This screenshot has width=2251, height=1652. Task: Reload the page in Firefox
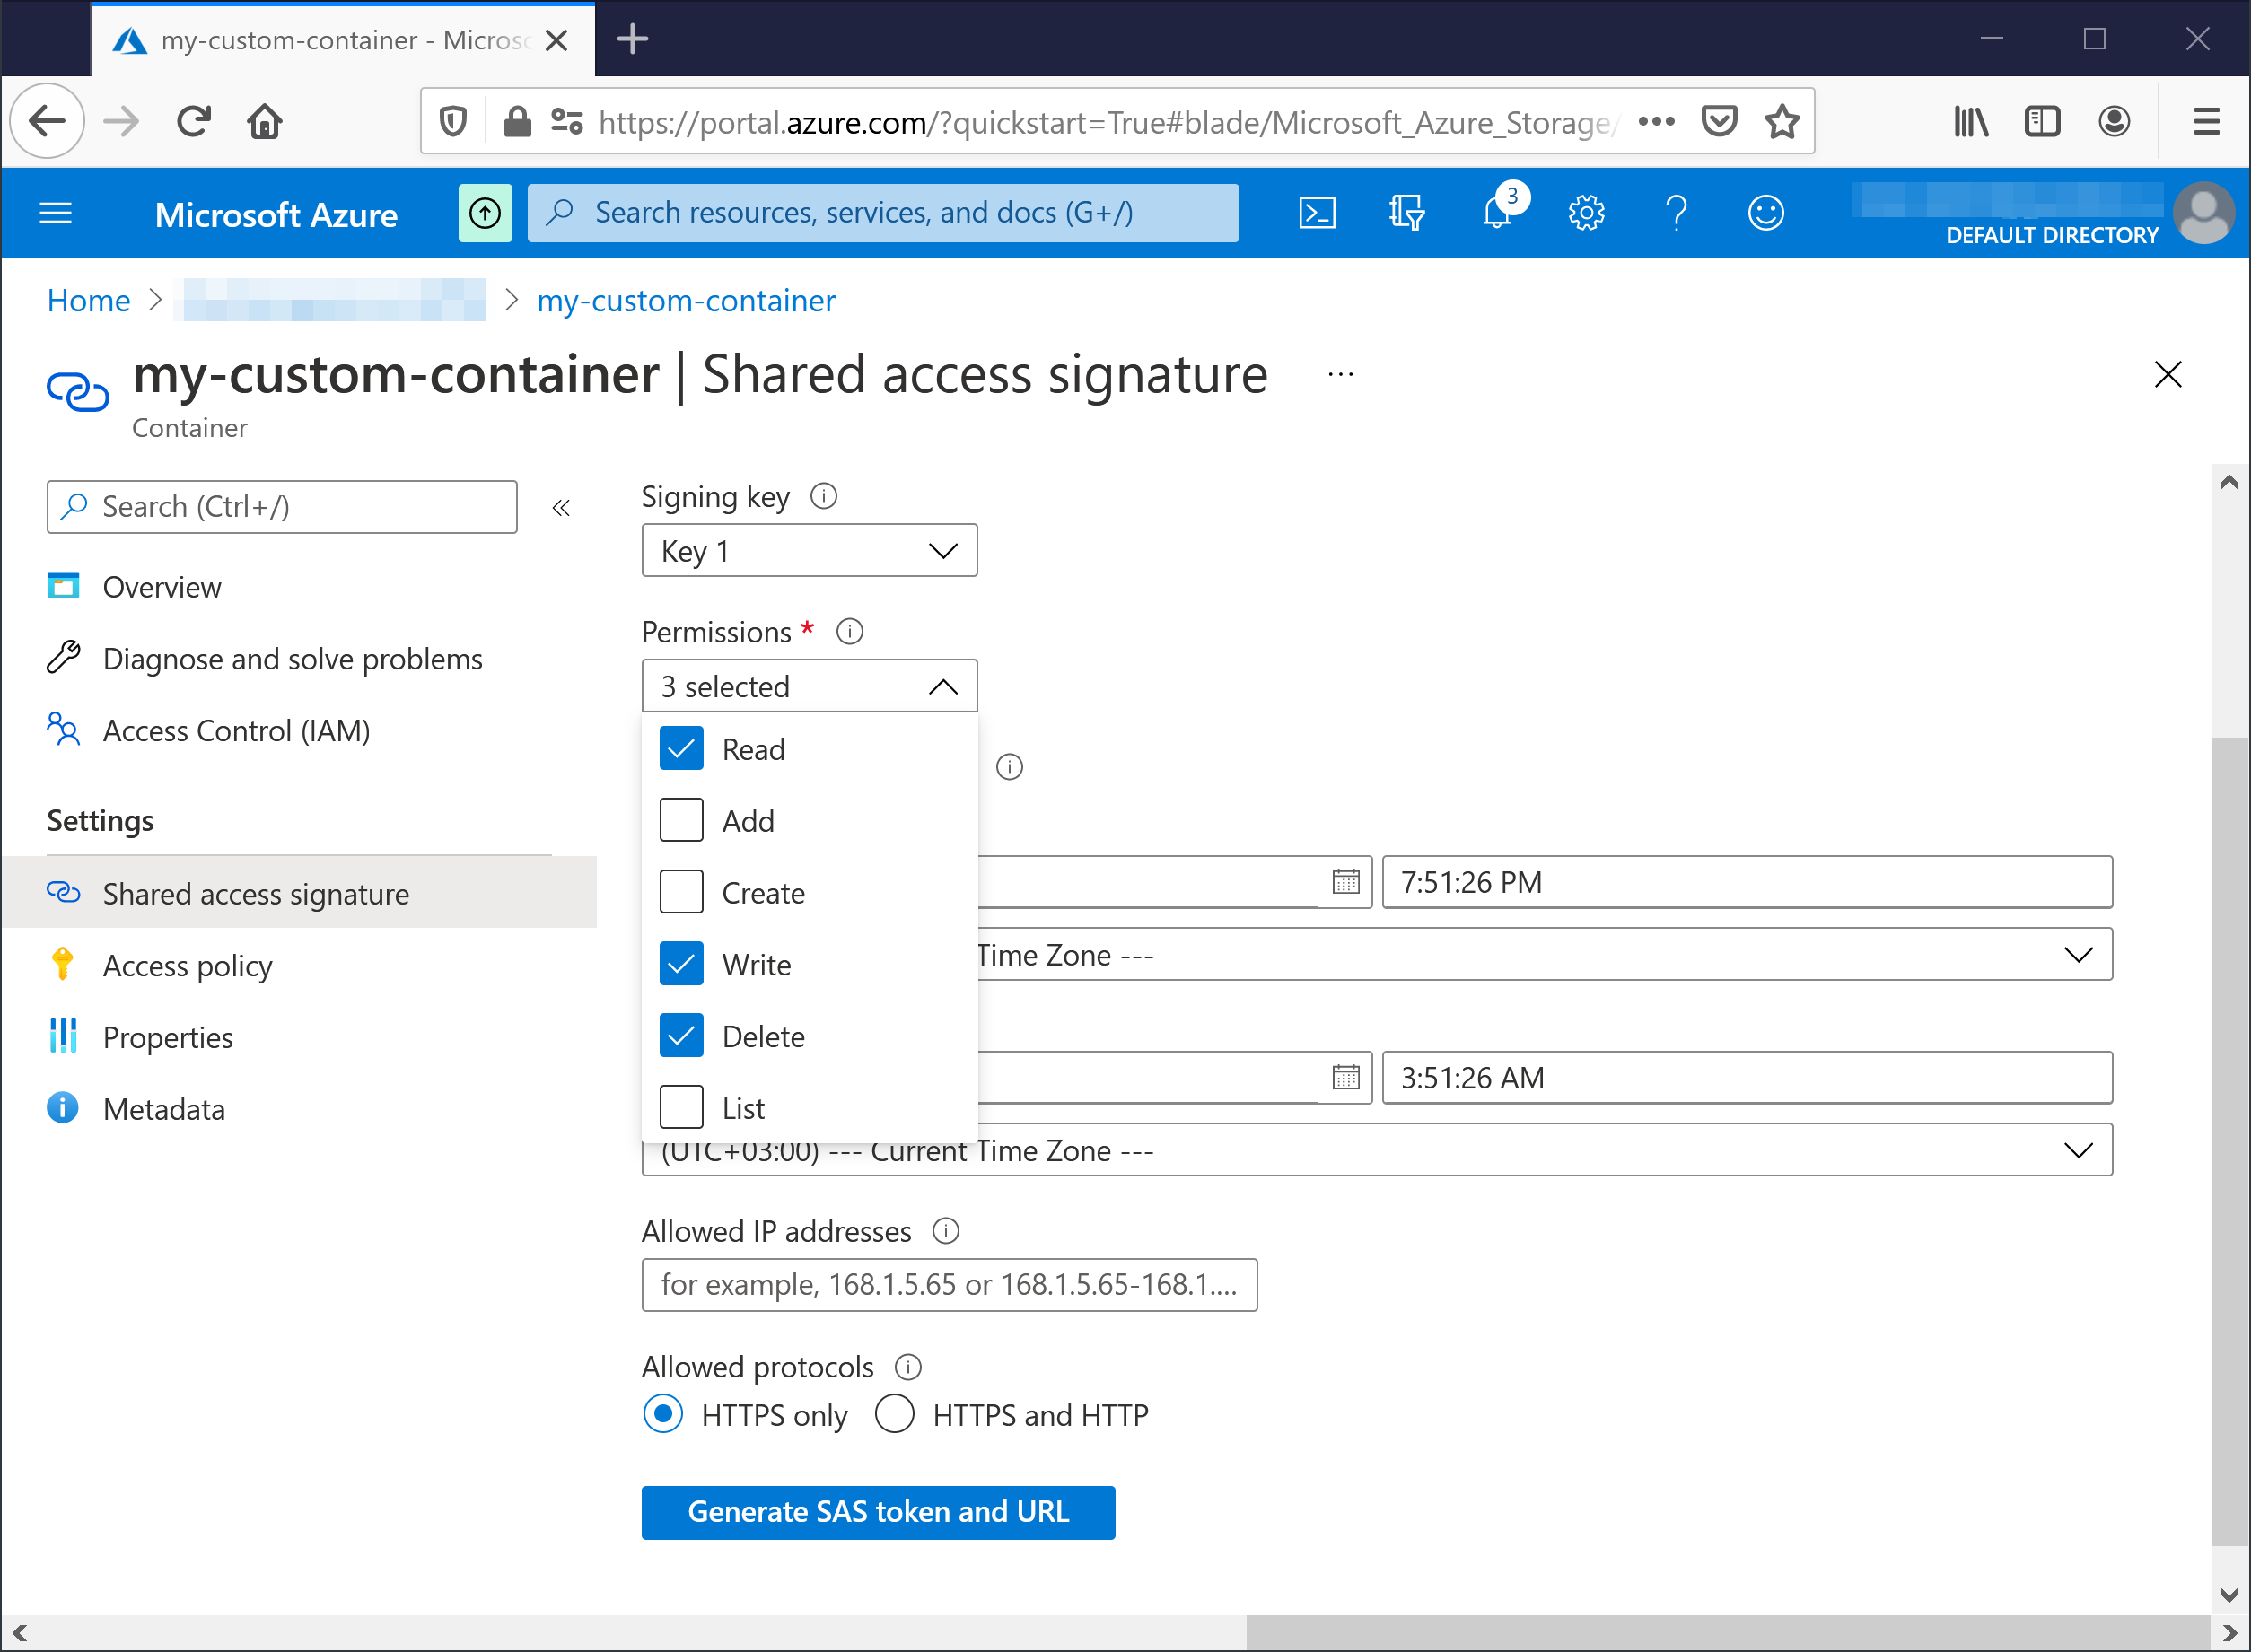(x=194, y=122)
